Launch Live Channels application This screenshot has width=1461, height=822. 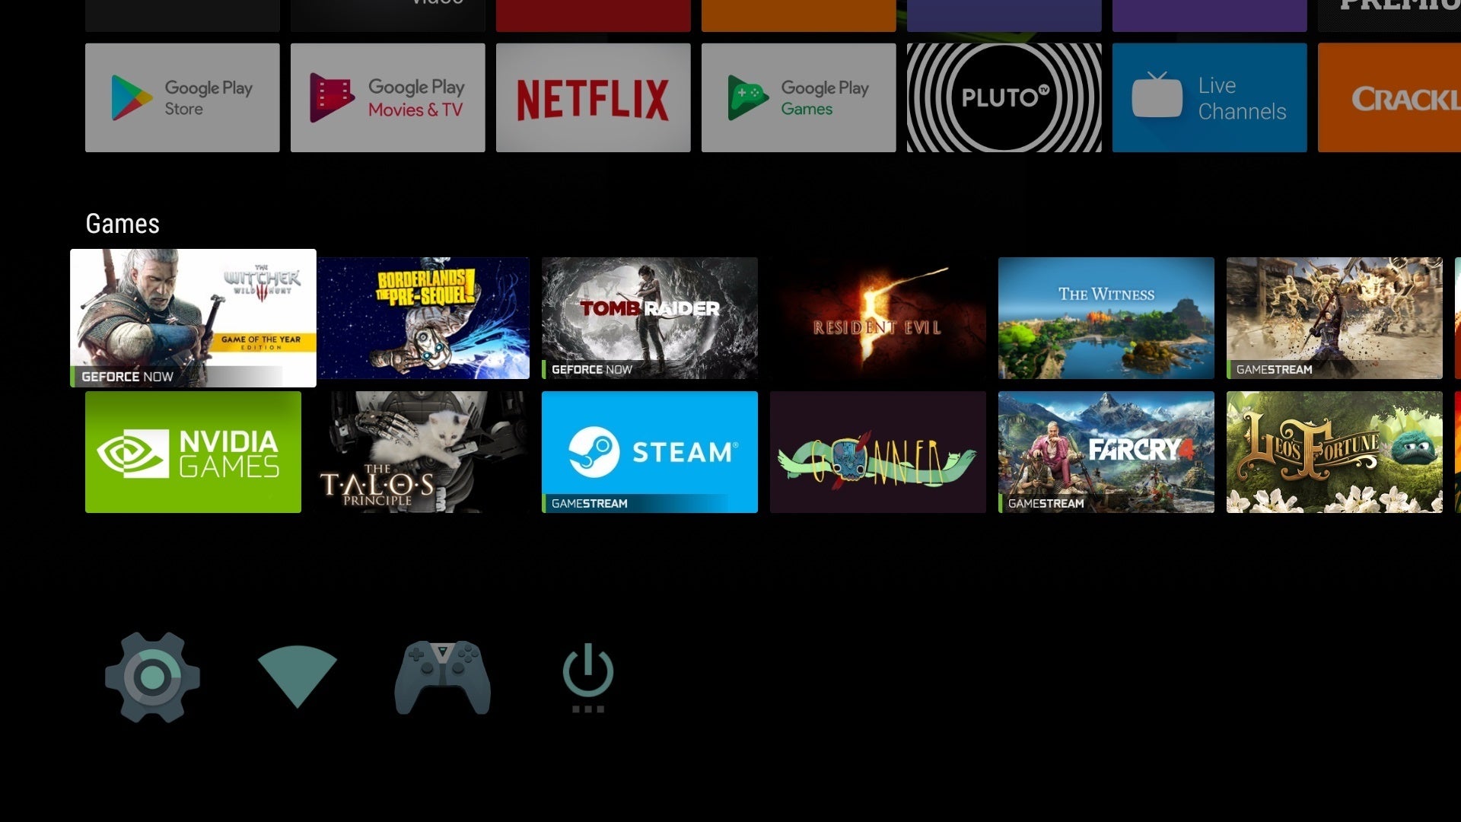(1210, 97)
